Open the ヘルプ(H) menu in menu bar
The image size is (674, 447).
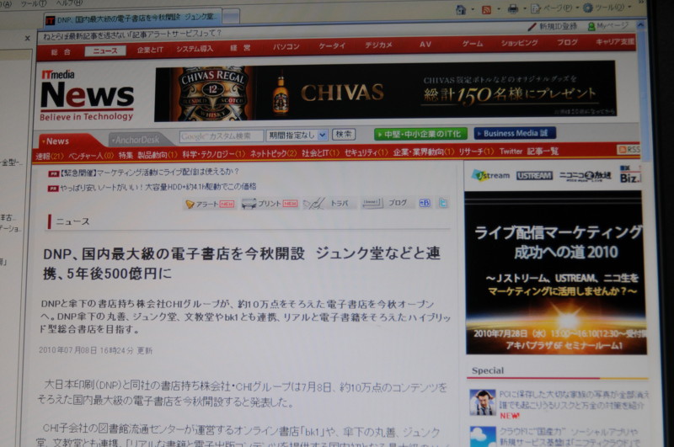[69, 3]
